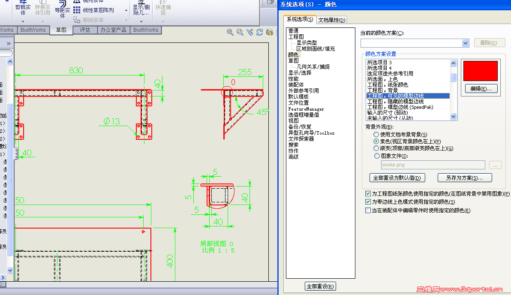The width and height of the screenshot is (511, 295).
Task: Select 显示类型 in the options tree
Action: tap(307, 43)
